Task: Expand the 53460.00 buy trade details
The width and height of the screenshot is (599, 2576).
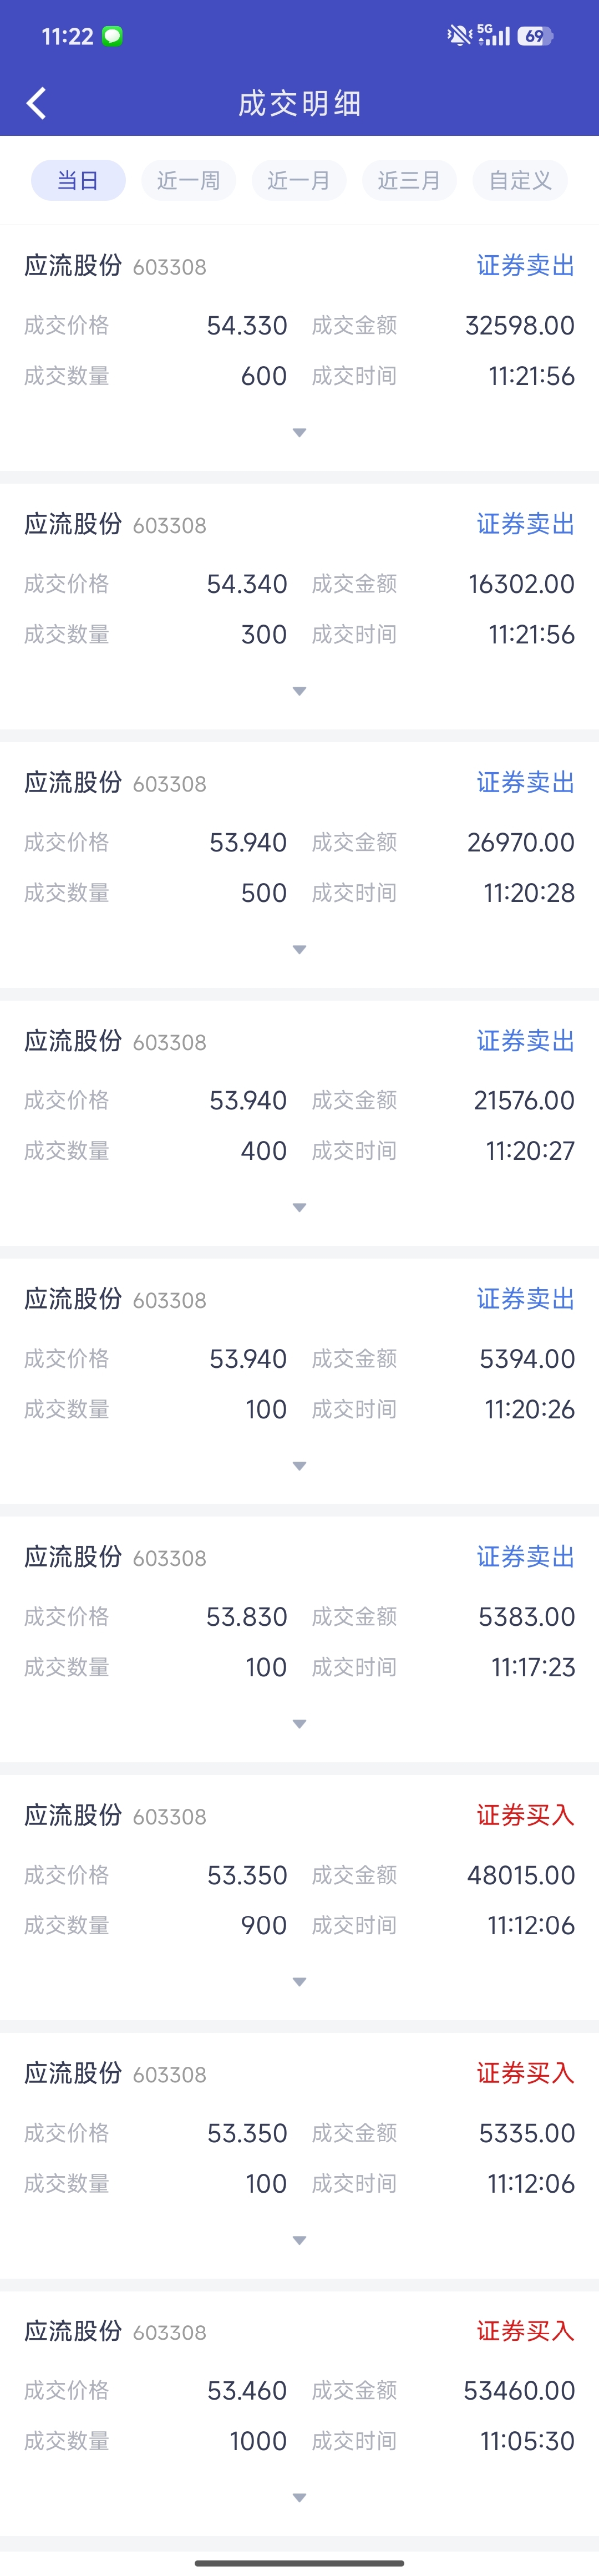Action: coord(299,2497)
